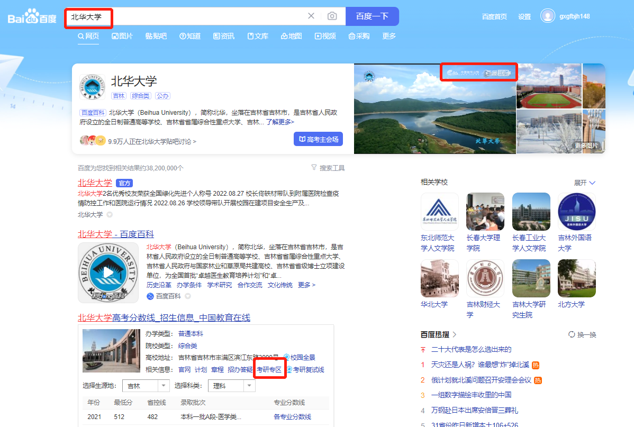The image size is (634, 427).
Task: Open 百度百科 label in university card
Action: tap(93, 112)
